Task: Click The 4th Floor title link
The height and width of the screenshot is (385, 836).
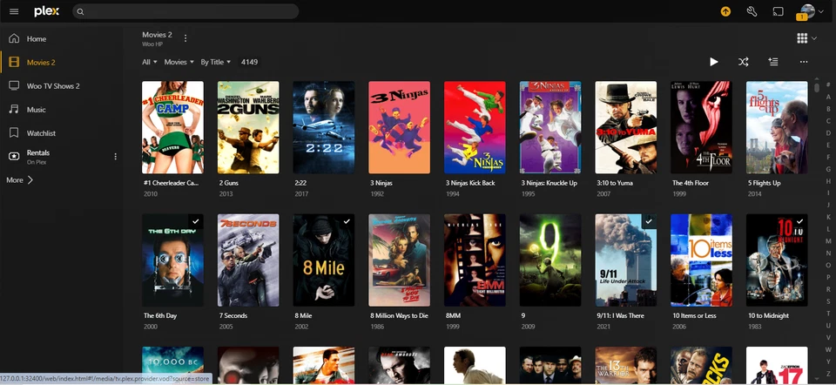Action: [690, 183]
